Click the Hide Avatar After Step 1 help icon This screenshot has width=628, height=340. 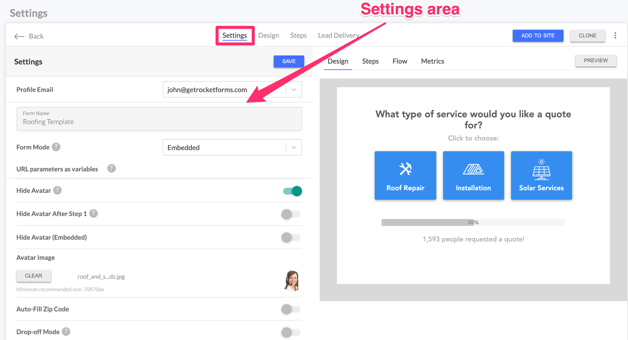(94, 213)
